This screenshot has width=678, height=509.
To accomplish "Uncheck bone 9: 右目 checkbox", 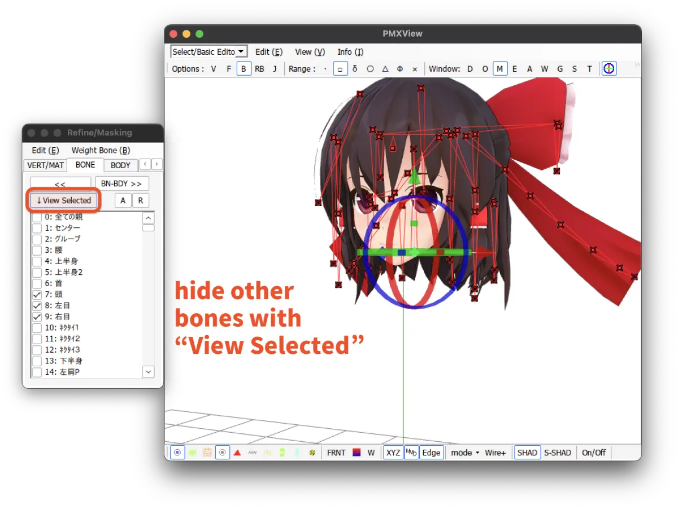I will coord(37,317).
